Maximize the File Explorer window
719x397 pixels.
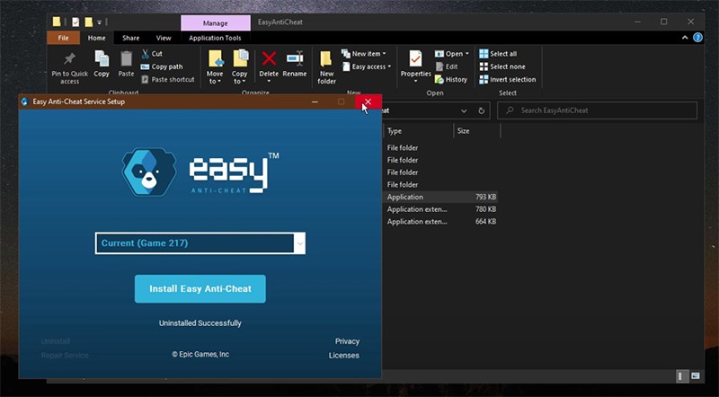tap(663, 22)
